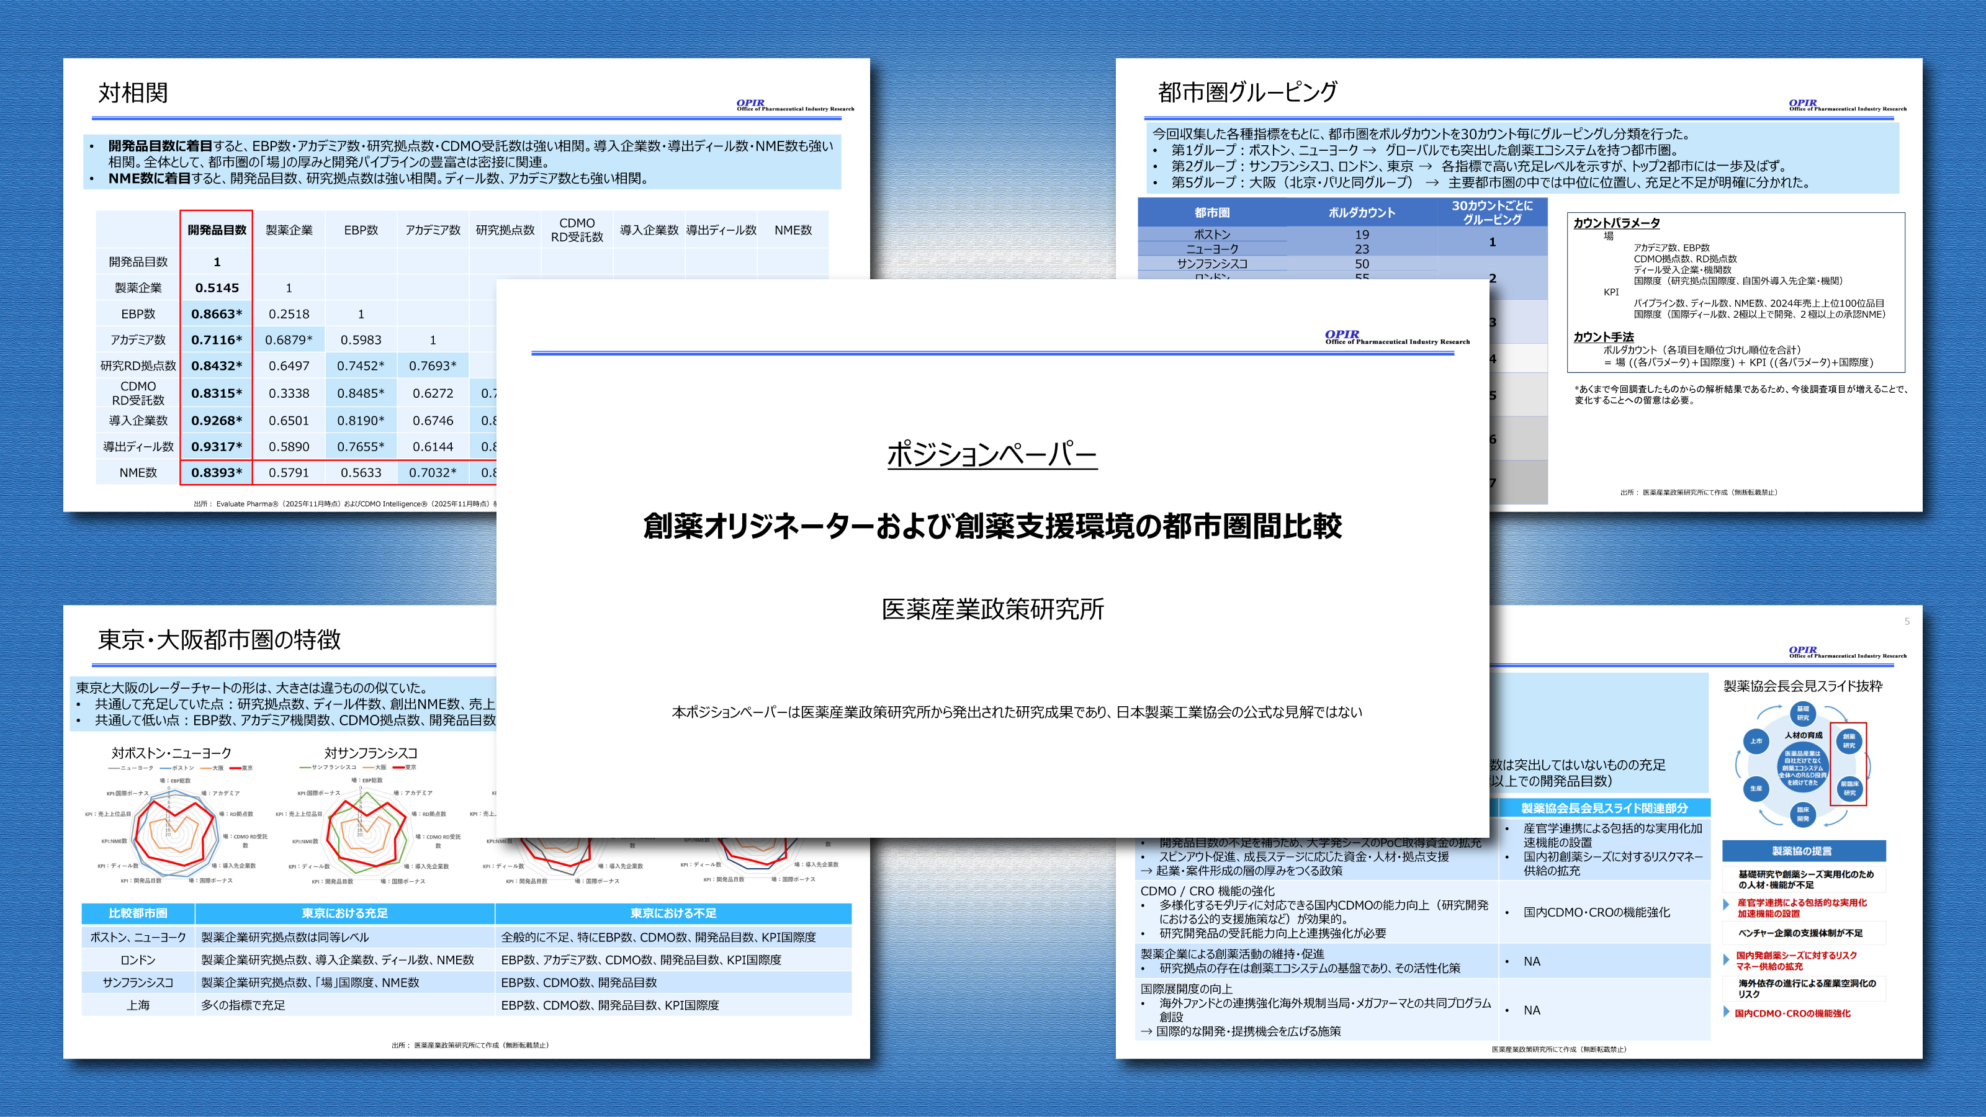Click the OPIR logo on the 対相関 slide

coord(750,103)
